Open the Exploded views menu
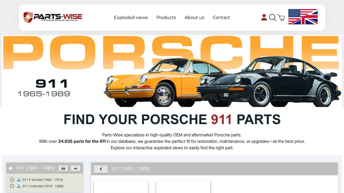The image size is (344, 193). click(131, 18)
